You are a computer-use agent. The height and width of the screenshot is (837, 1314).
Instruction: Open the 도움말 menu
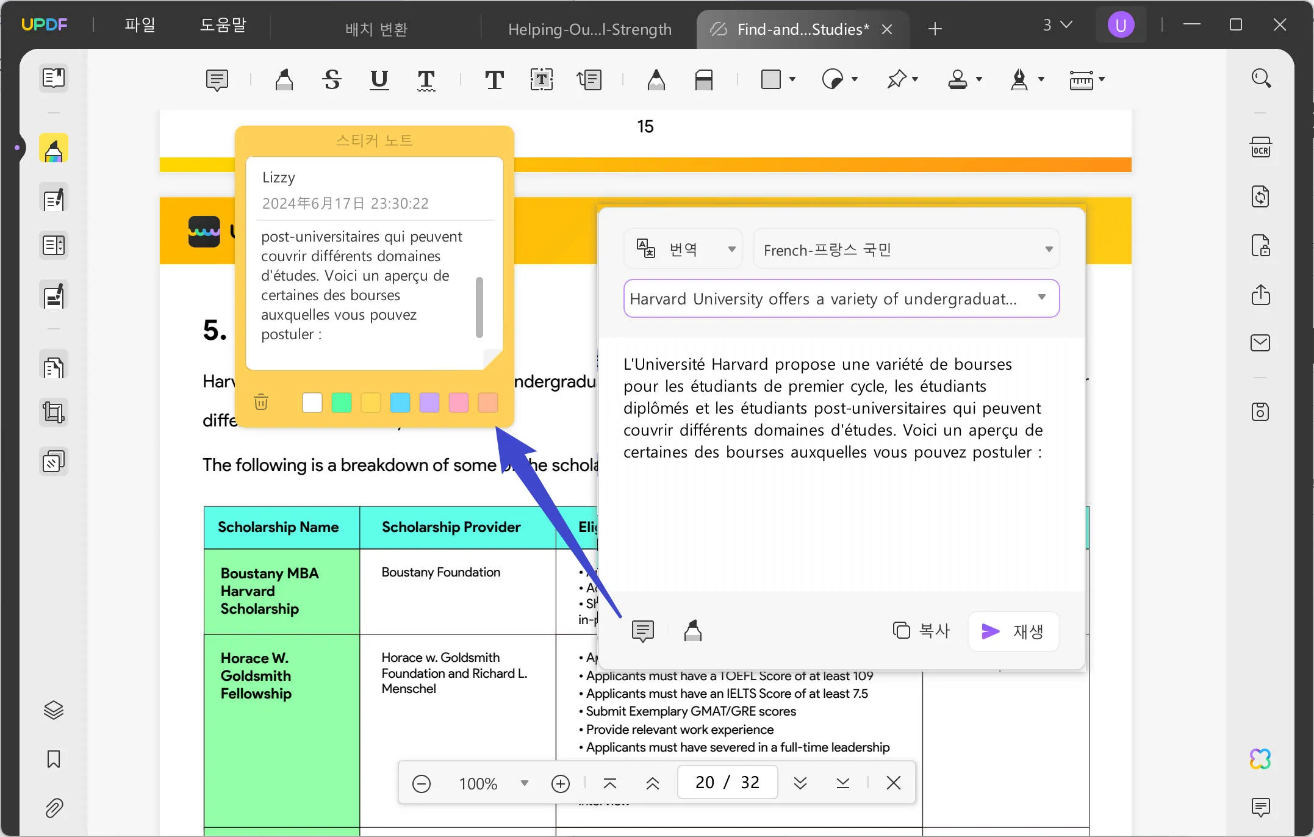pos(223,25)
